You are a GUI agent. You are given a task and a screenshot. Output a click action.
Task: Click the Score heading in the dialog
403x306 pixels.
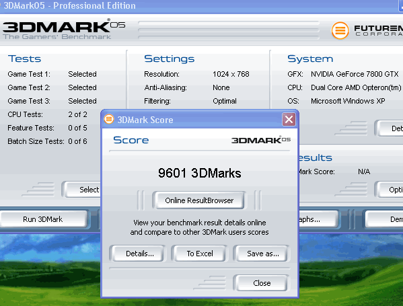[x=131, y=140]
